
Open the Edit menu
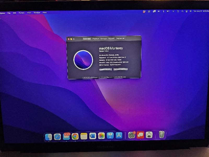(15, 13)
